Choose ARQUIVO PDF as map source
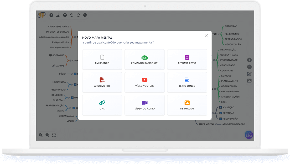290x164 pixels. click(102, 82)
